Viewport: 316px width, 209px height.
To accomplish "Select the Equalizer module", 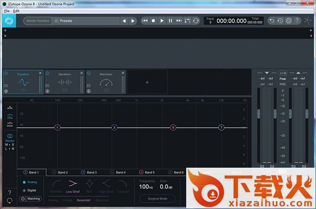I will (23, 82).
